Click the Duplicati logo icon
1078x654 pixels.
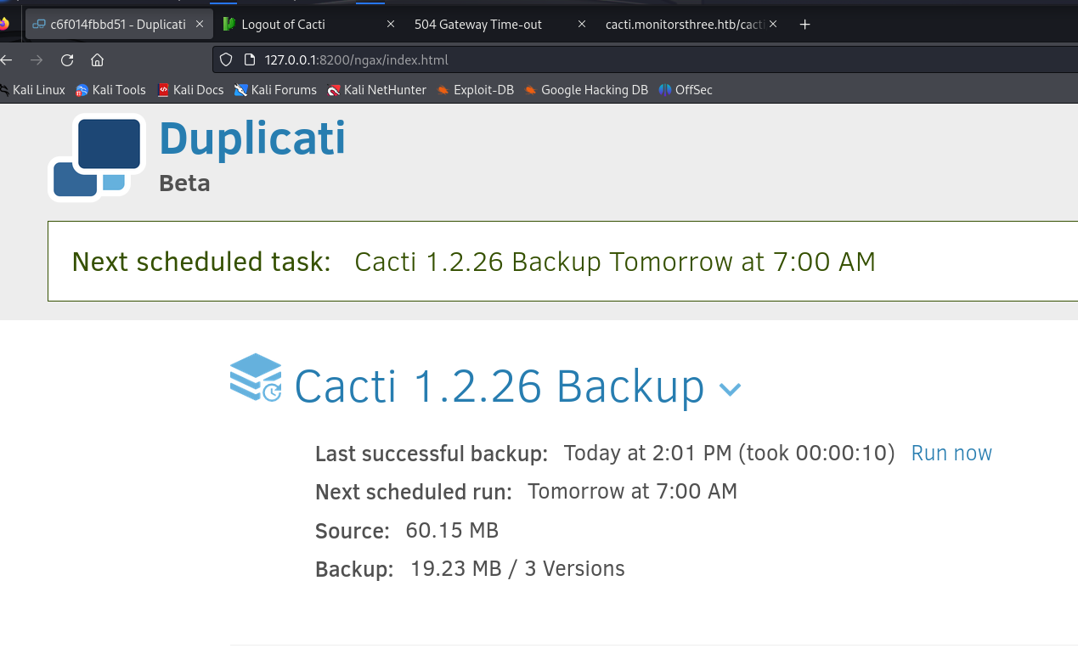96,157
